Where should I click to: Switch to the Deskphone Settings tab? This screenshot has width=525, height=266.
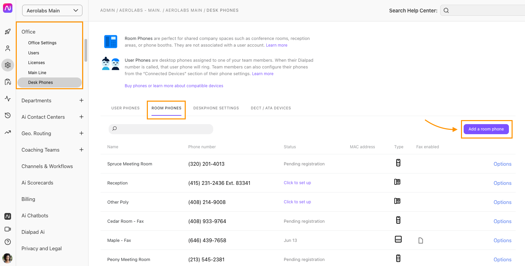(x=216, y=108)
